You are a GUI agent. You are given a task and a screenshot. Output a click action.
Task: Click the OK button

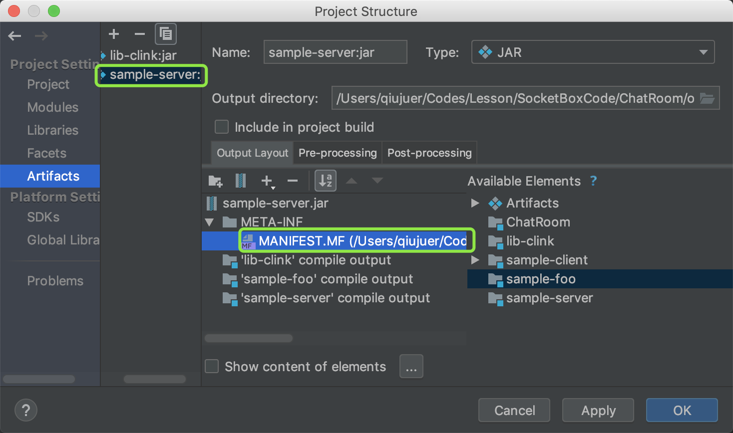pos(682,410)
